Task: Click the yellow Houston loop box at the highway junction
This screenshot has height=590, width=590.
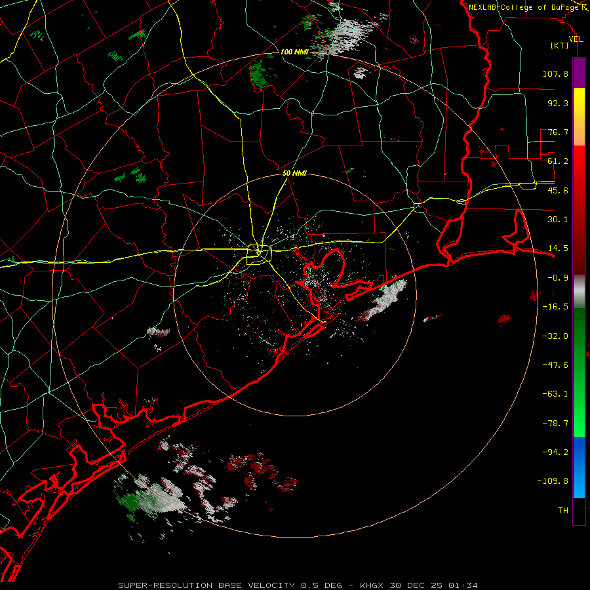Action: tap(259, 255)
